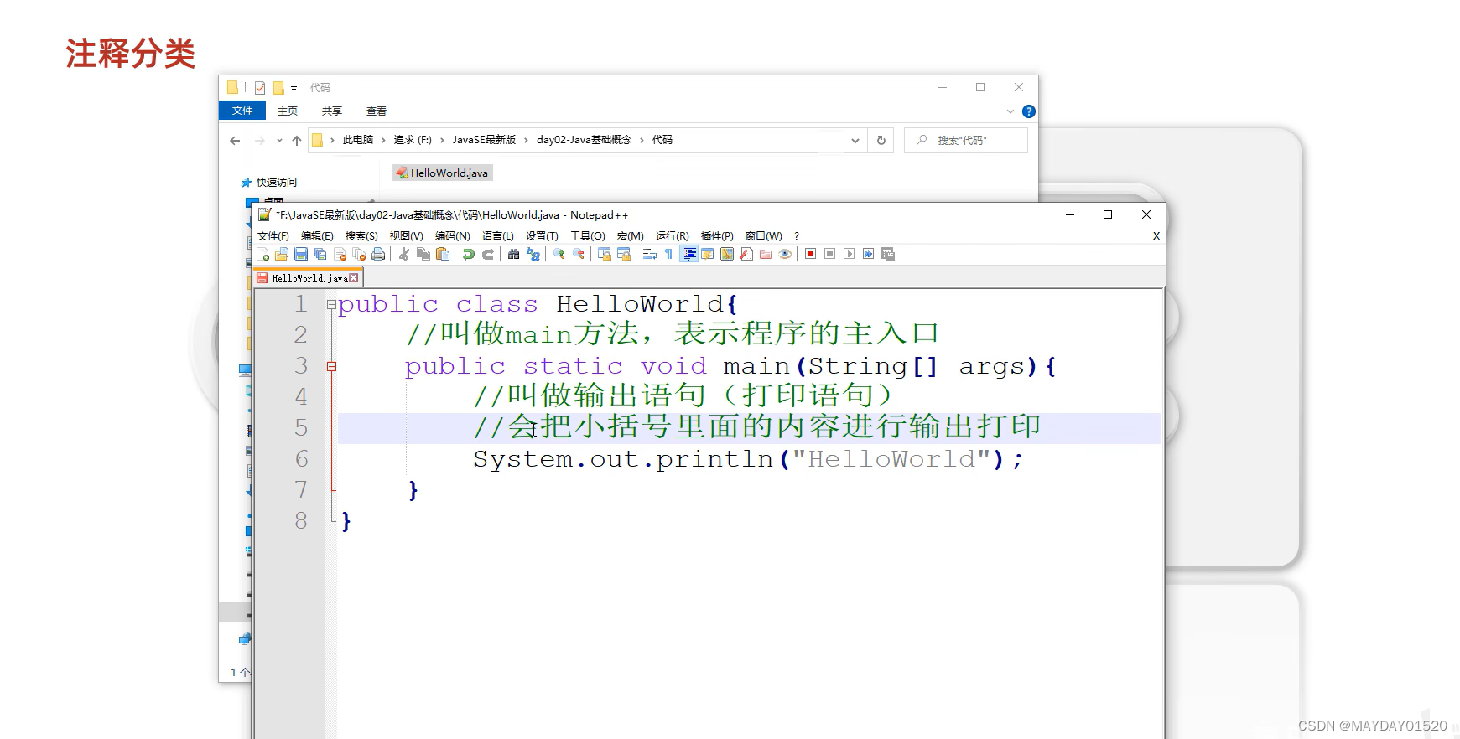Close the HelloWorld.java tab with red X
Screen dimensions: 1460x739
(354, 278)
